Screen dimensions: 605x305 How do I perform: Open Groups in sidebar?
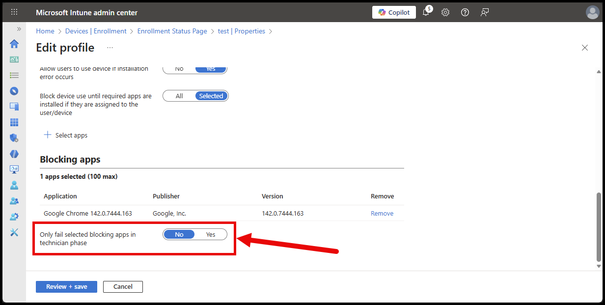coord(14,201)
